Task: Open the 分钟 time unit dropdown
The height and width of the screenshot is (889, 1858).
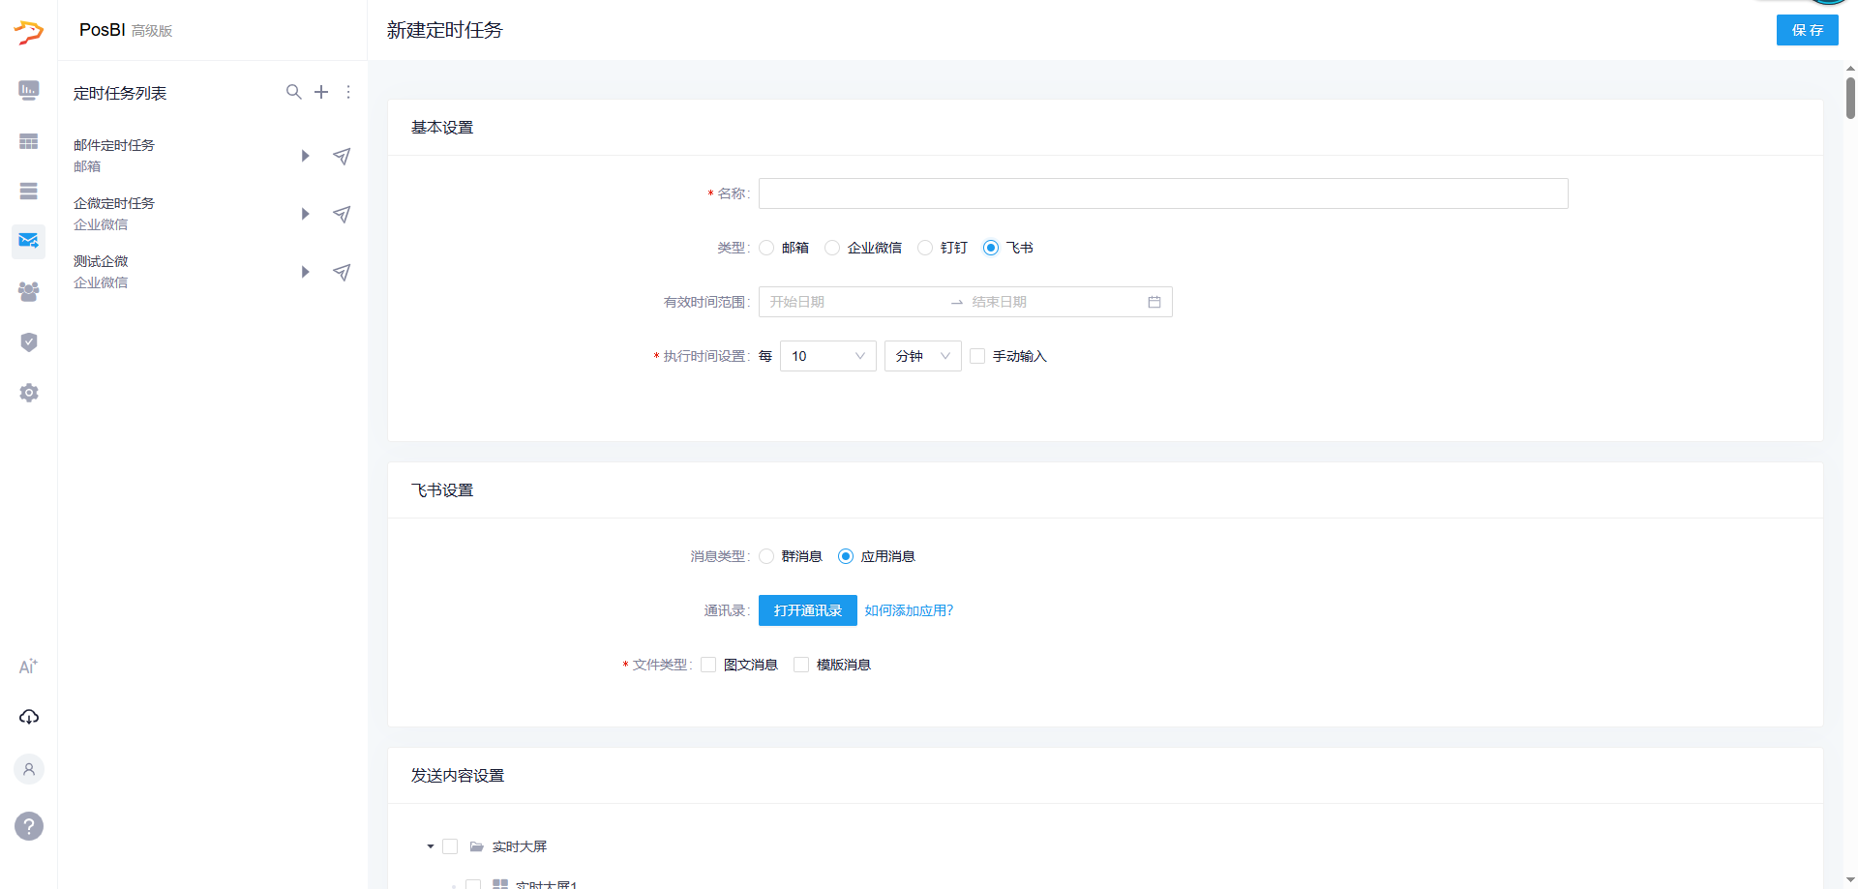Action: pos(922,356)
